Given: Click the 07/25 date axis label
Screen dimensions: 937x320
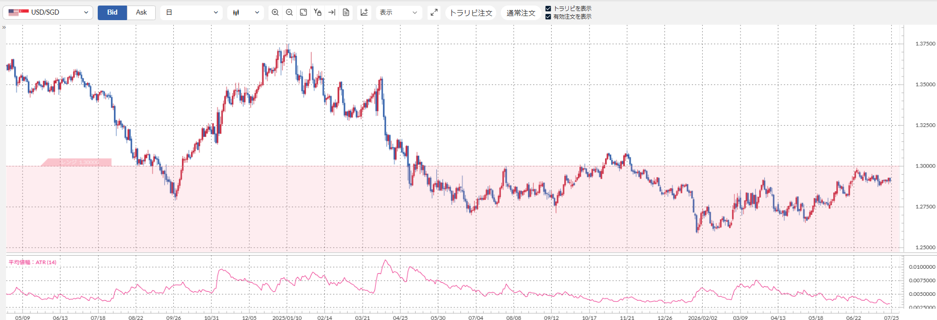Looking at the screenshot, I should 891,317.
